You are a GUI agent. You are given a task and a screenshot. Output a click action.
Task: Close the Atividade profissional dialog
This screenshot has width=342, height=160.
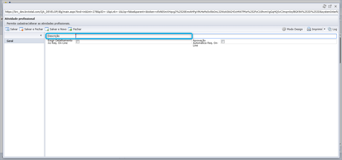(335, 6)
